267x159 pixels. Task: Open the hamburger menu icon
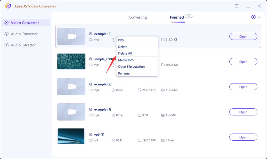click(x=237, y=6)
